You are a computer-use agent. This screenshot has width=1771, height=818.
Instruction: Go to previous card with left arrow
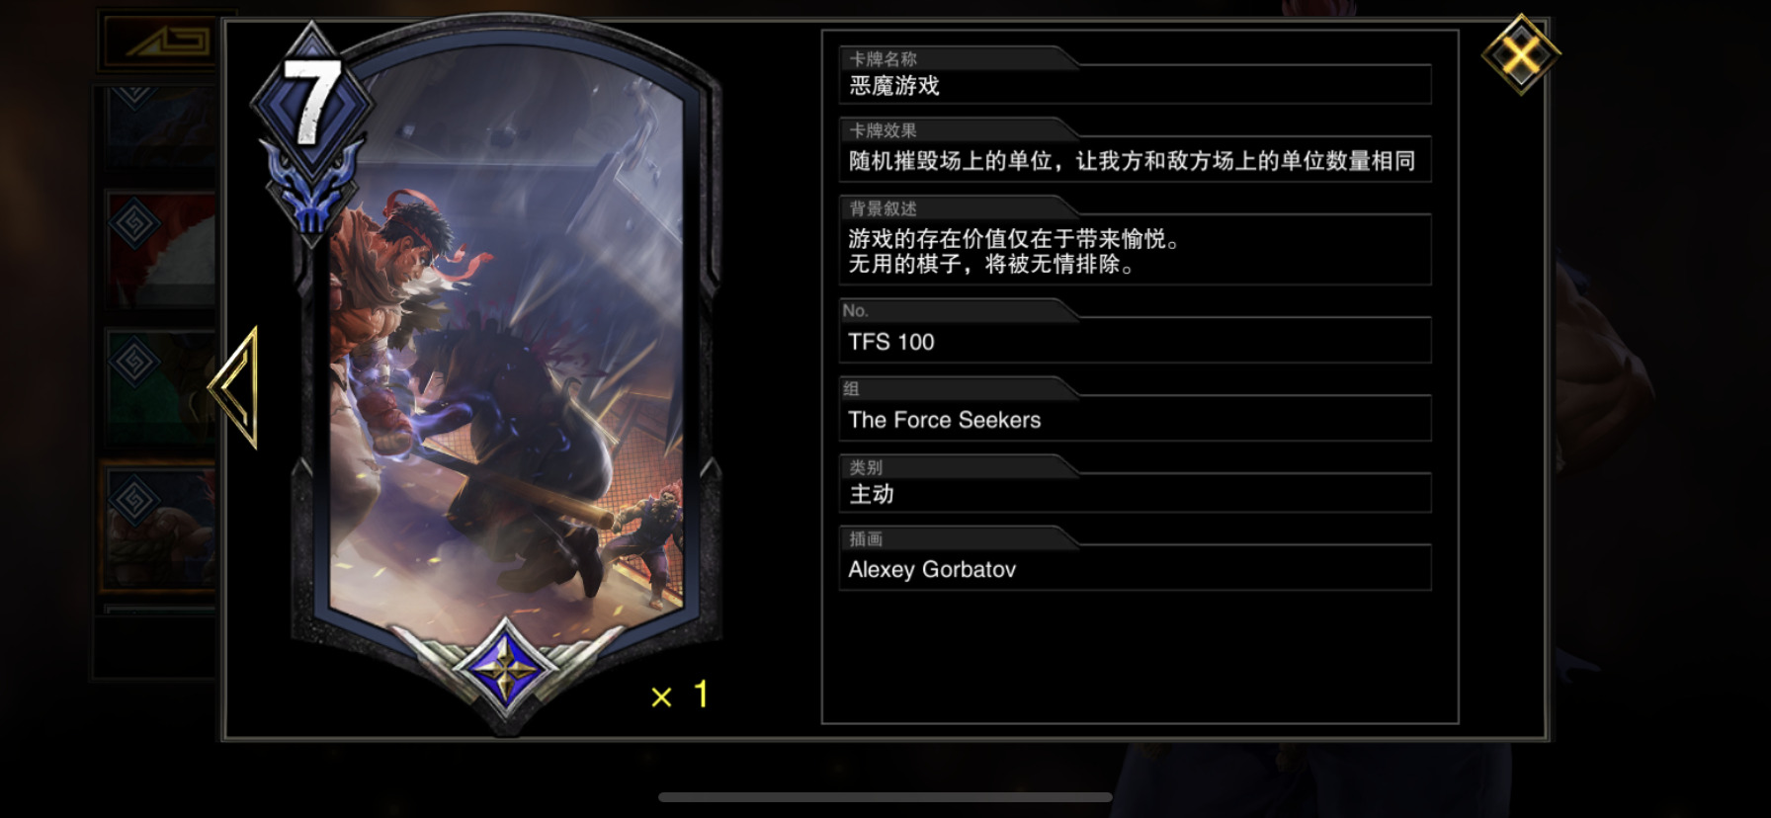236,387
